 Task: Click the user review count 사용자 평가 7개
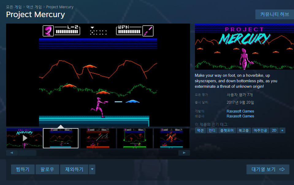coord(240,95)
